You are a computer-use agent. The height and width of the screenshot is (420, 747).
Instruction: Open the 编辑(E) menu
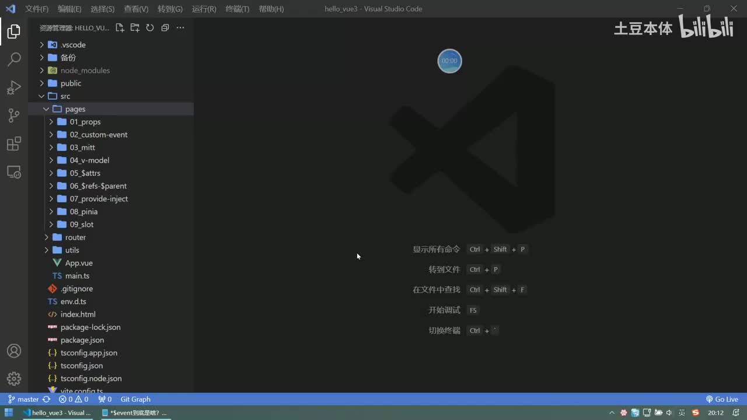click(69, 9)
